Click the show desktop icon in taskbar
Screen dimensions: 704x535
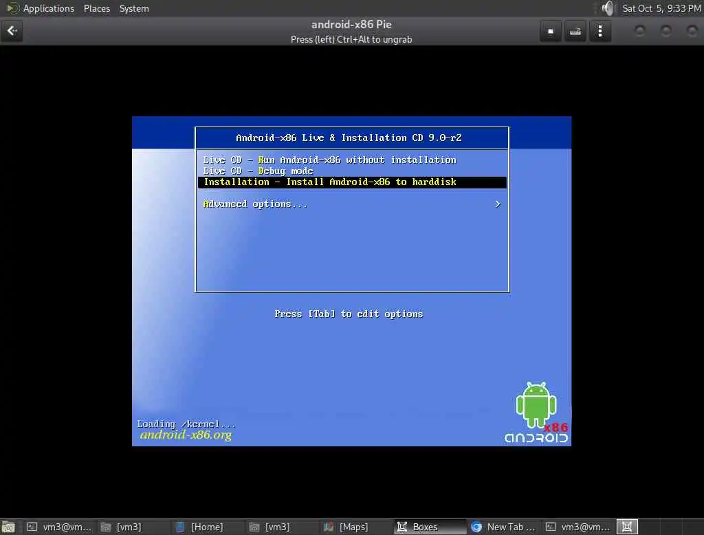point(8,527)
